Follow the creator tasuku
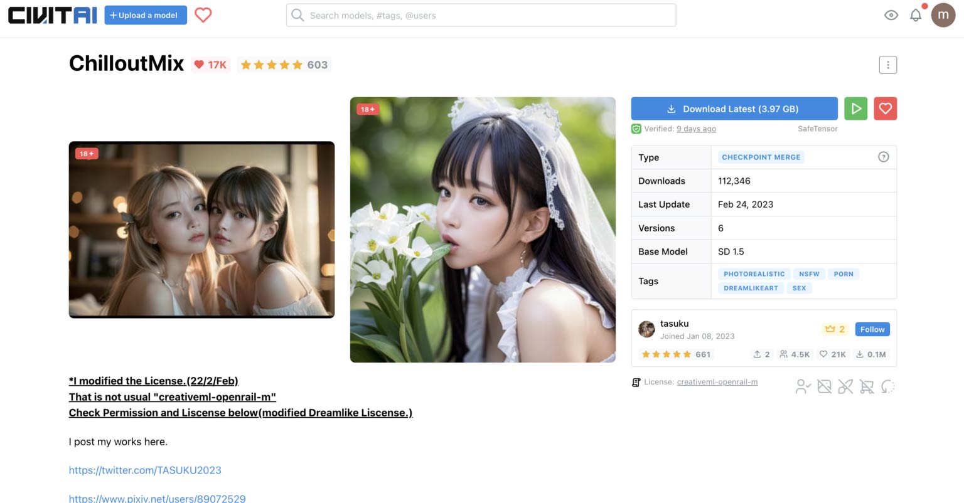Screen dimensions: 964x503 point(872,329)
